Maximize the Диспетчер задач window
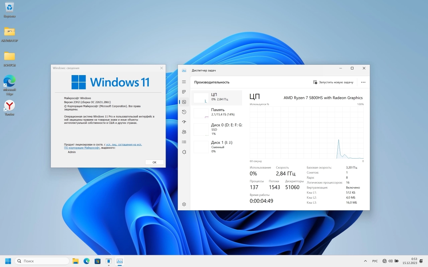This screenshot has width=428, height=267. click(x=352, y=68)
